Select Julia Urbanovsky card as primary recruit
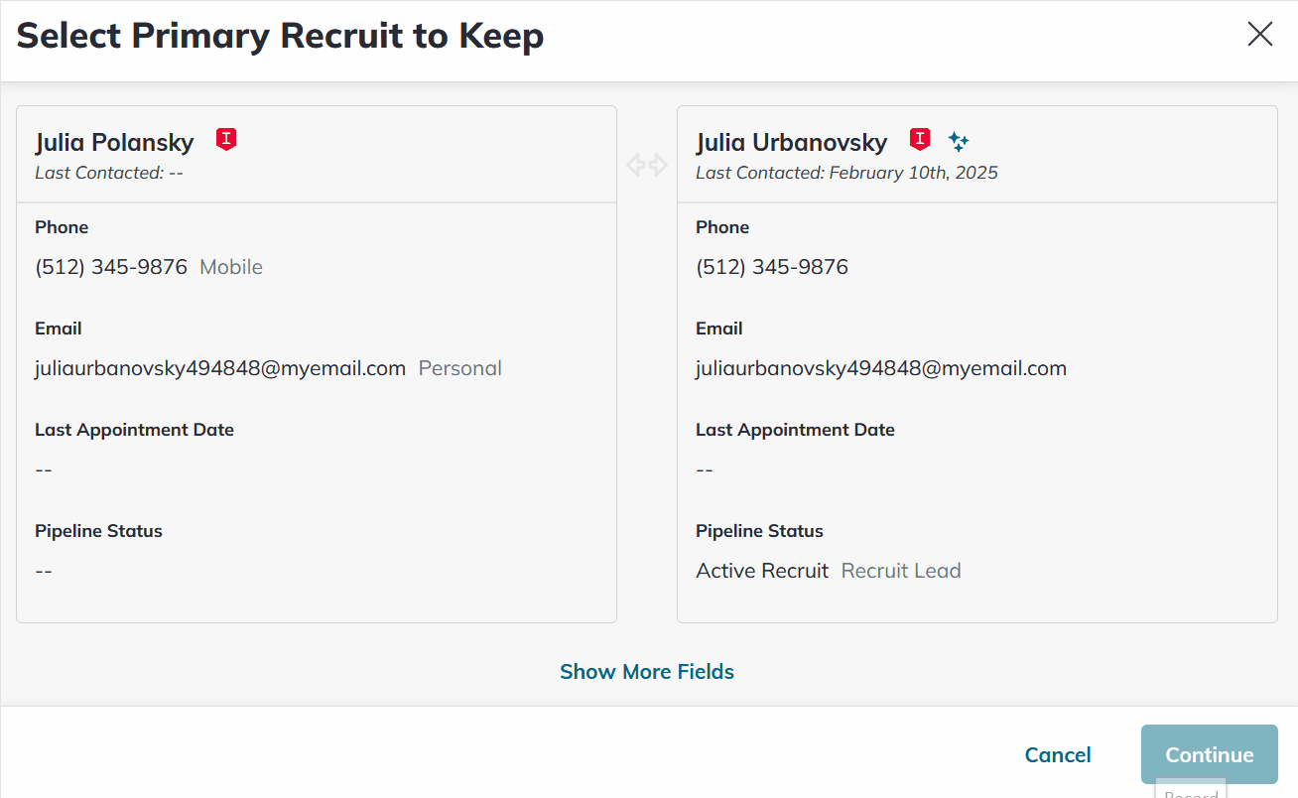The image size is (1298, 798). tap(976, 476)
